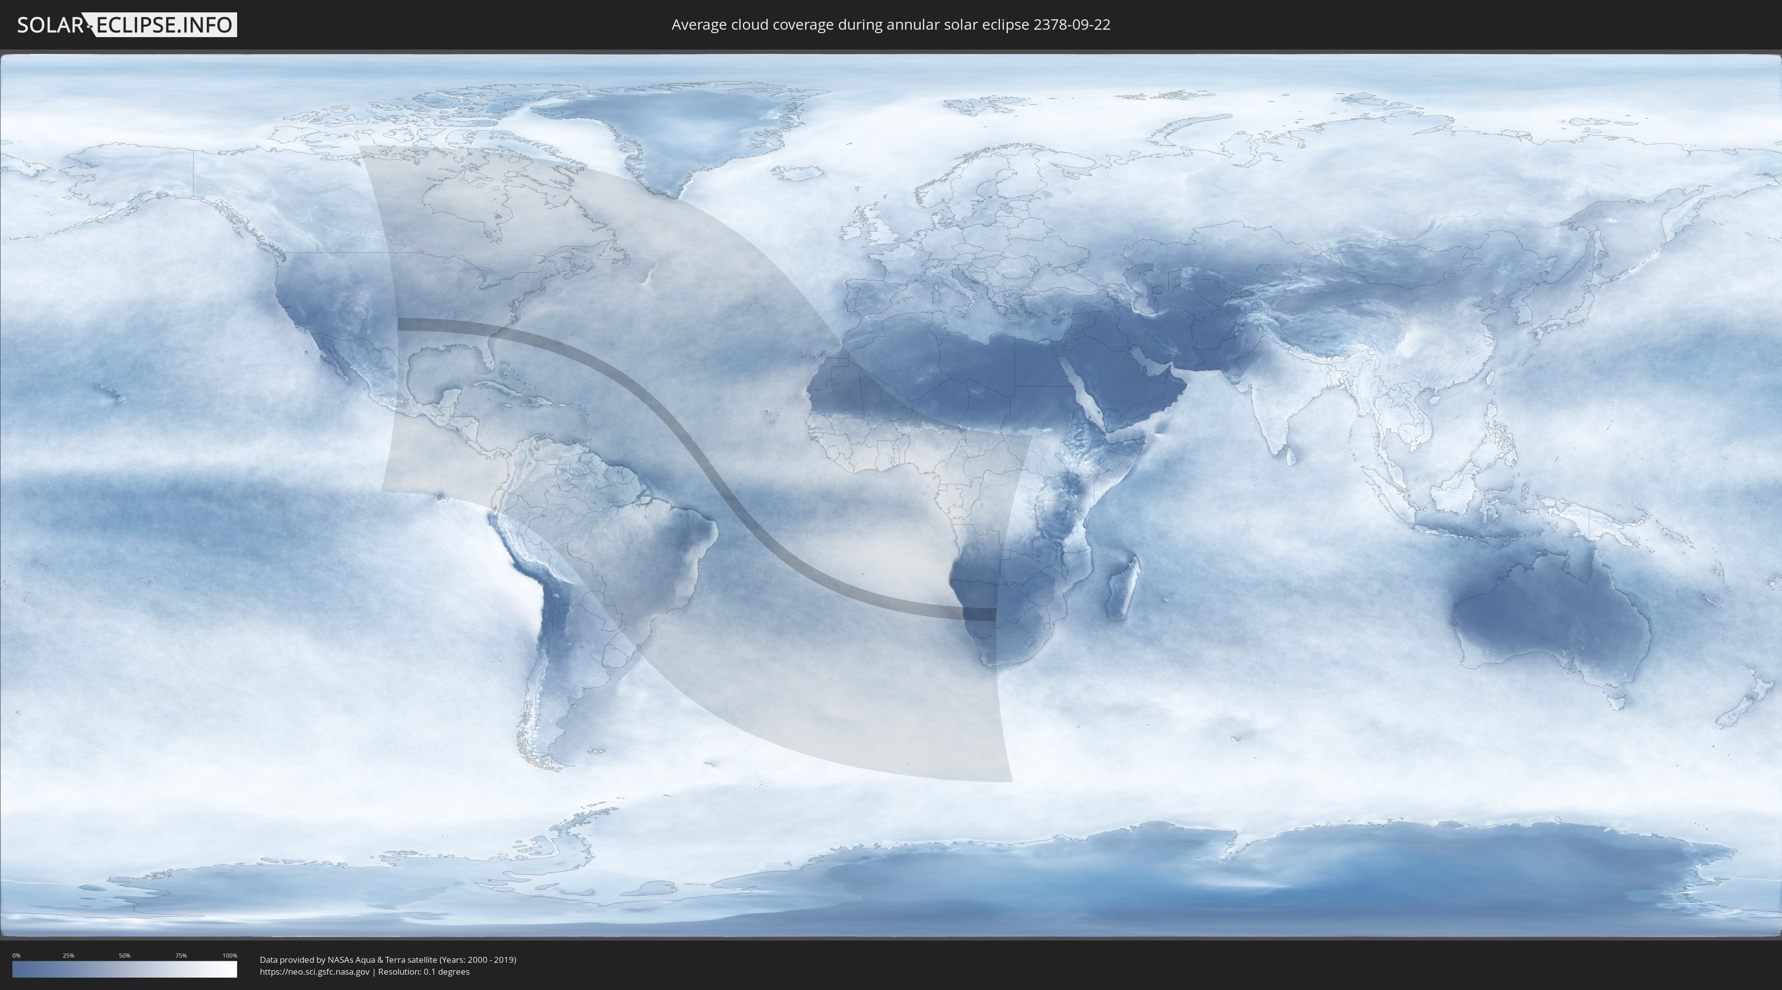Viewport: 1782px width, 990px height.
Task: Click the text "Data provided by NASAs Aqua & Terra satellite (Years: 2000 - 2019)"
Action: [388, 960]
